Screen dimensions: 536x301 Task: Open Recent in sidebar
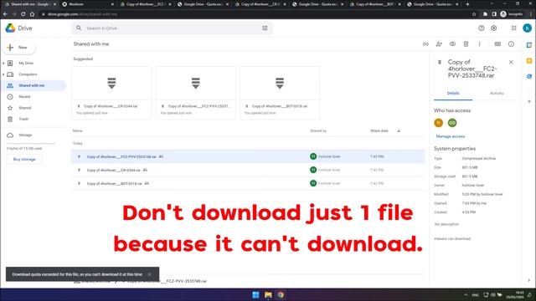(24, 97)
